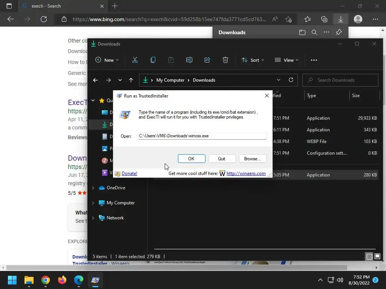Screen dimensions: 386x289
Task: Open the View dropdown
Action: pos(286,60)
